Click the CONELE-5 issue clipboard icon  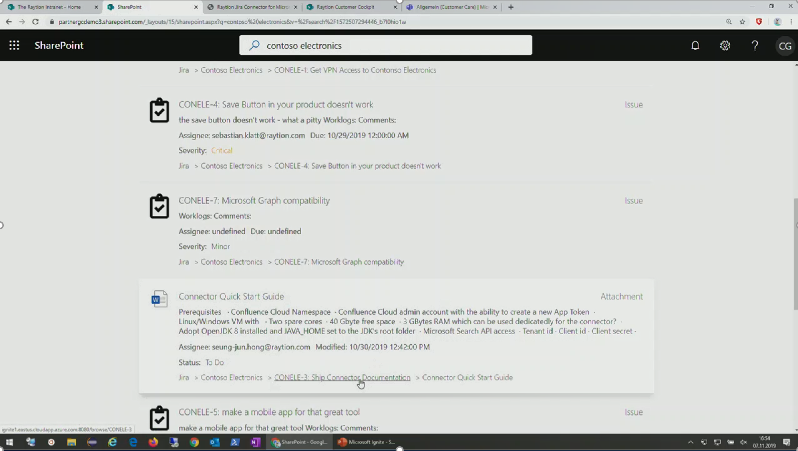(x=159, y=418)
